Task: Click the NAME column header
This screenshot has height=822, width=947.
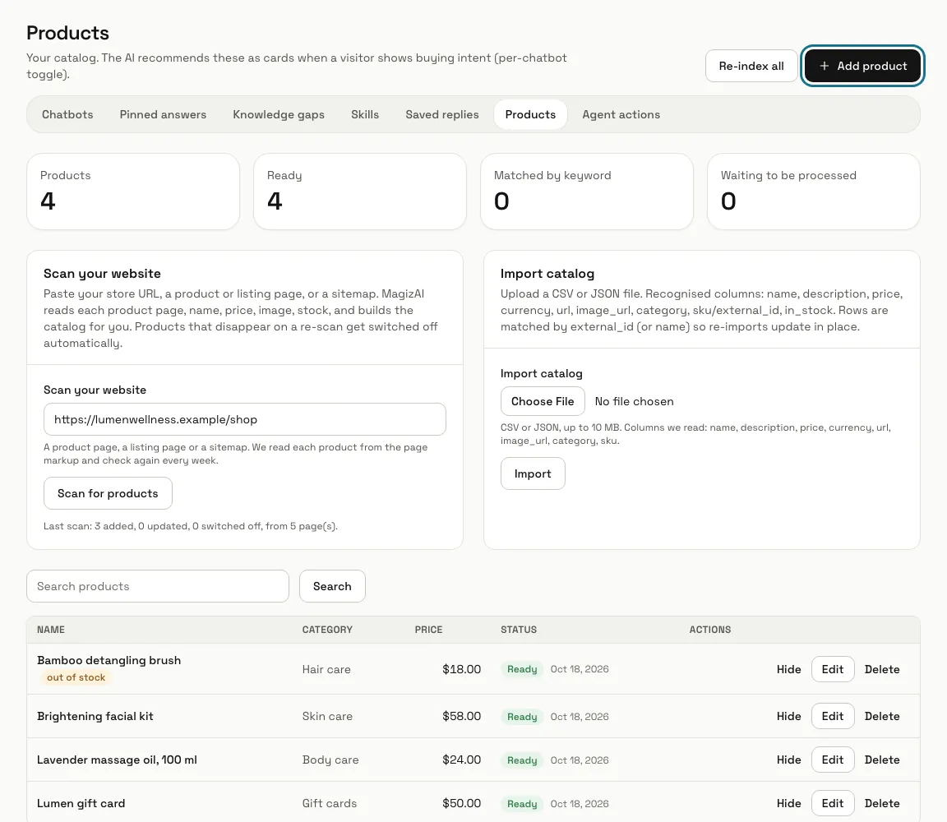Action: 51,630
